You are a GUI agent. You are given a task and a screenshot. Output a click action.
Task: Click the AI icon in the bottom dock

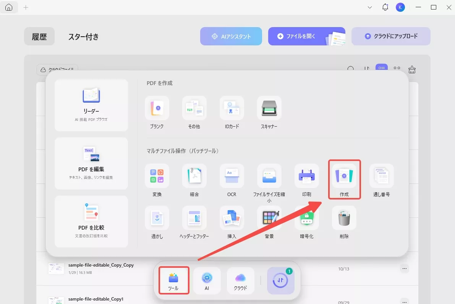207,281
